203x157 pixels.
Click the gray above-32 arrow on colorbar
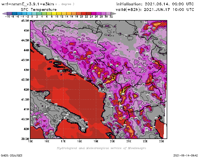pyautogui.click(x=113, y=14)
